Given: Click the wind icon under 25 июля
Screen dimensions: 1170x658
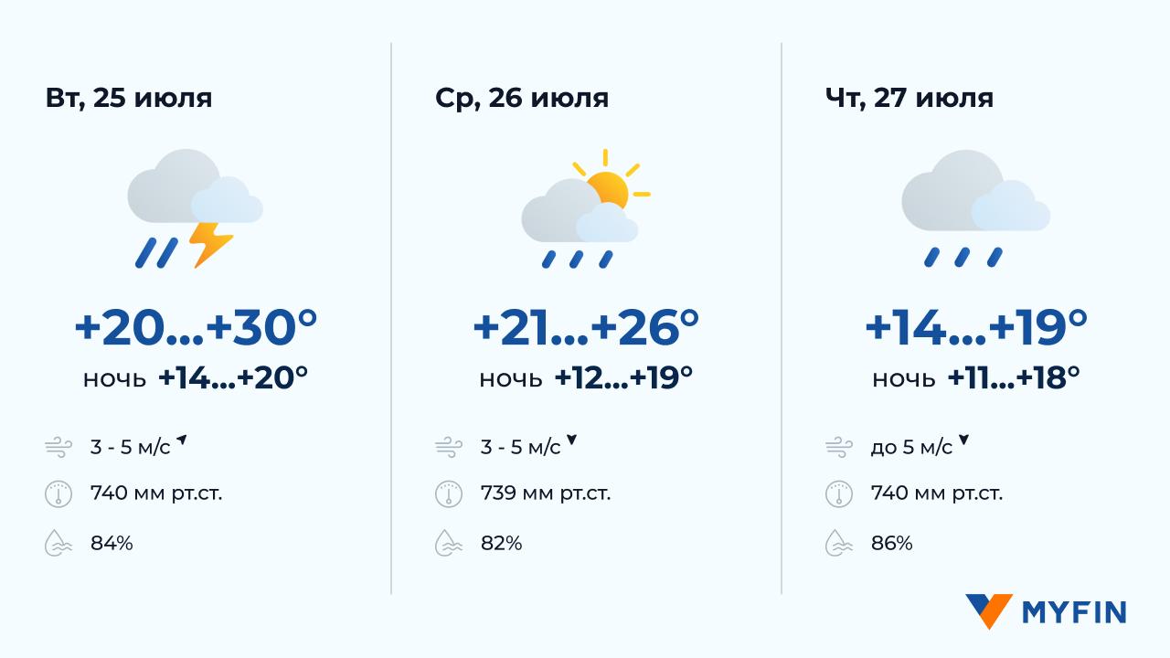Looking at the screenshot, I should click(58, 448).
